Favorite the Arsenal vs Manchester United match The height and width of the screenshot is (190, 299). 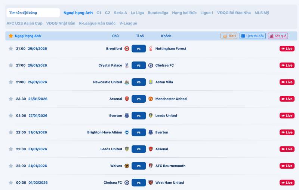click(x=11, y=99)
